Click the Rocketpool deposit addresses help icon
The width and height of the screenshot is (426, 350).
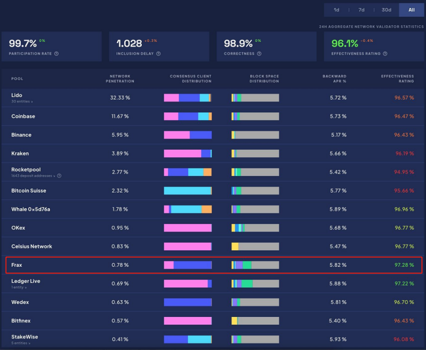[59, 176]
